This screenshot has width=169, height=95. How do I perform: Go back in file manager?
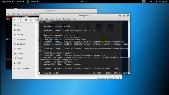[15, 20]
